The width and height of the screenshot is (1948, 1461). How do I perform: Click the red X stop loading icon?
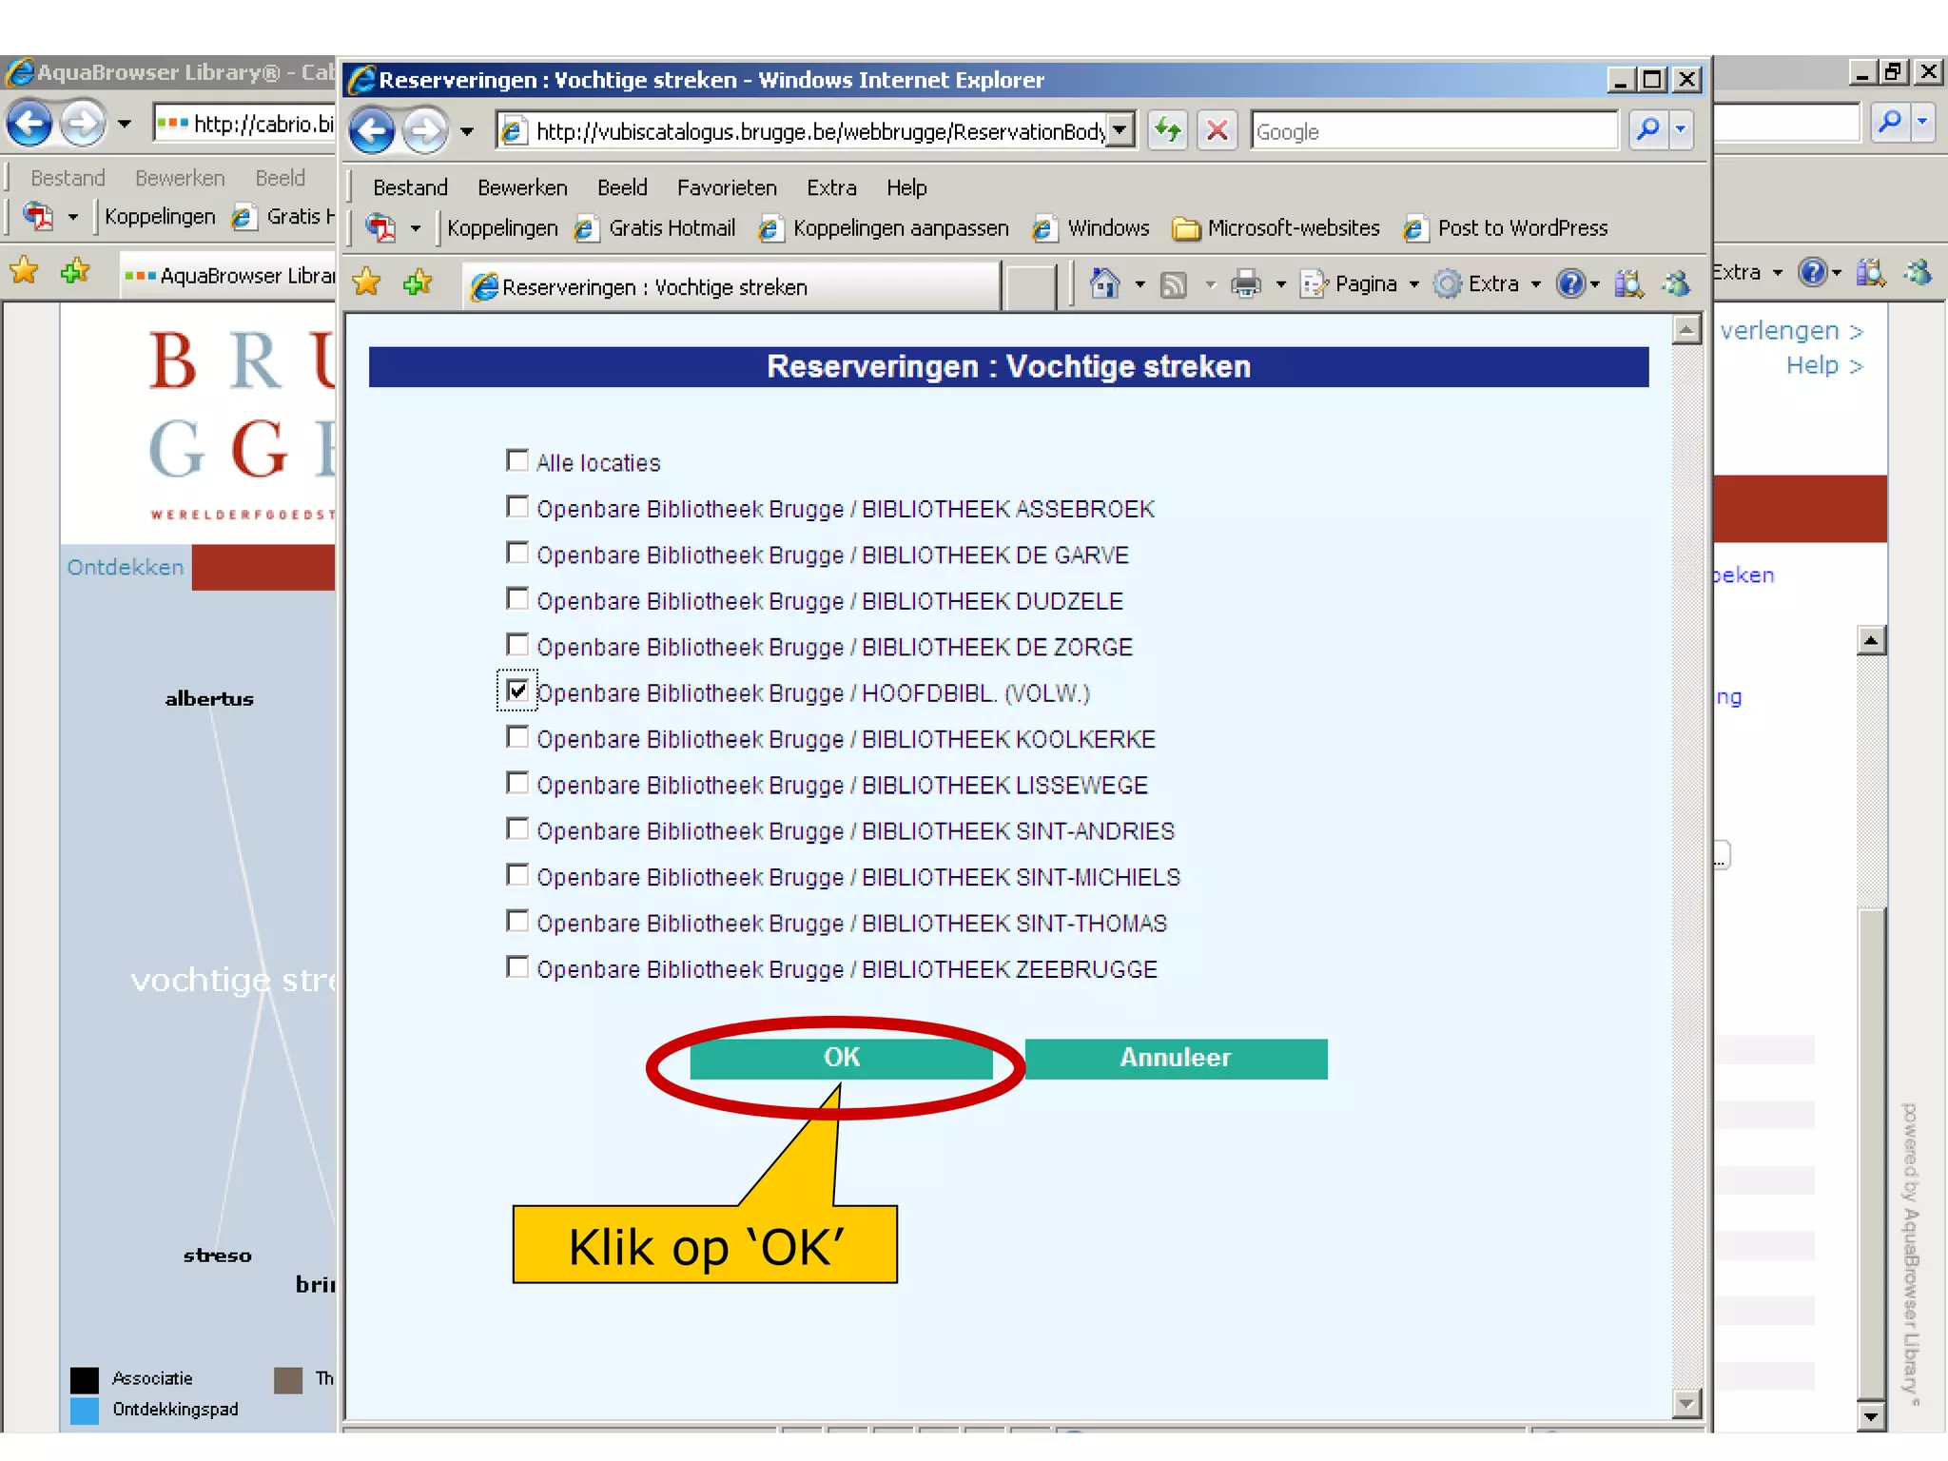tap(1217, 130)
